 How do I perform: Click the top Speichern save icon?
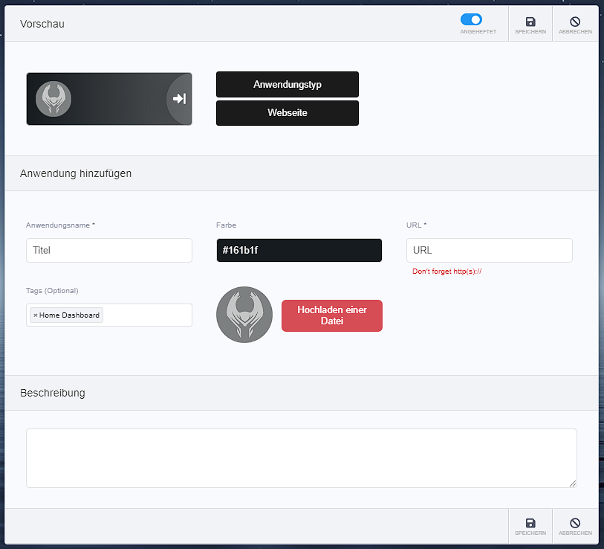point(530,22)
